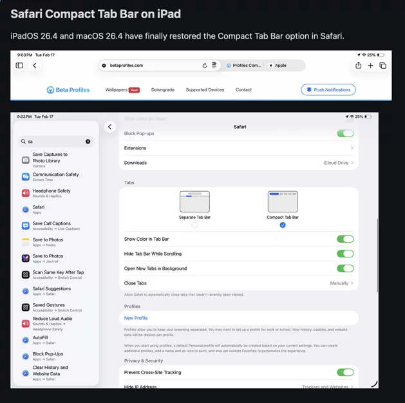Open Save to Photos Notes result
This screenshot has width=405, height=403.
(56, 242)
